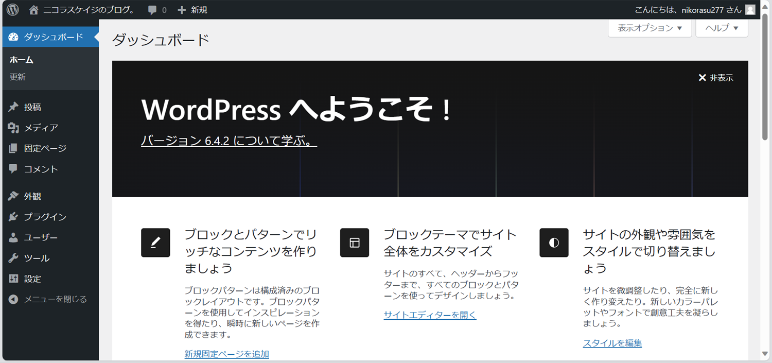
Task: Click the home icon beside the site name
Action: (34, 10)
